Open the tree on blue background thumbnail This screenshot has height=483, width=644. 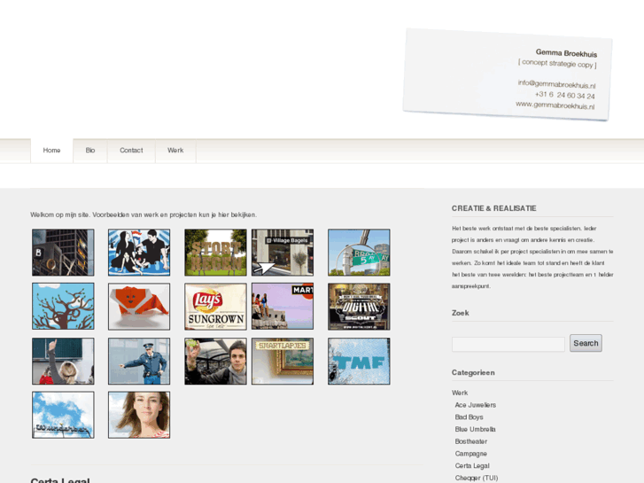[x=63, y=307]
